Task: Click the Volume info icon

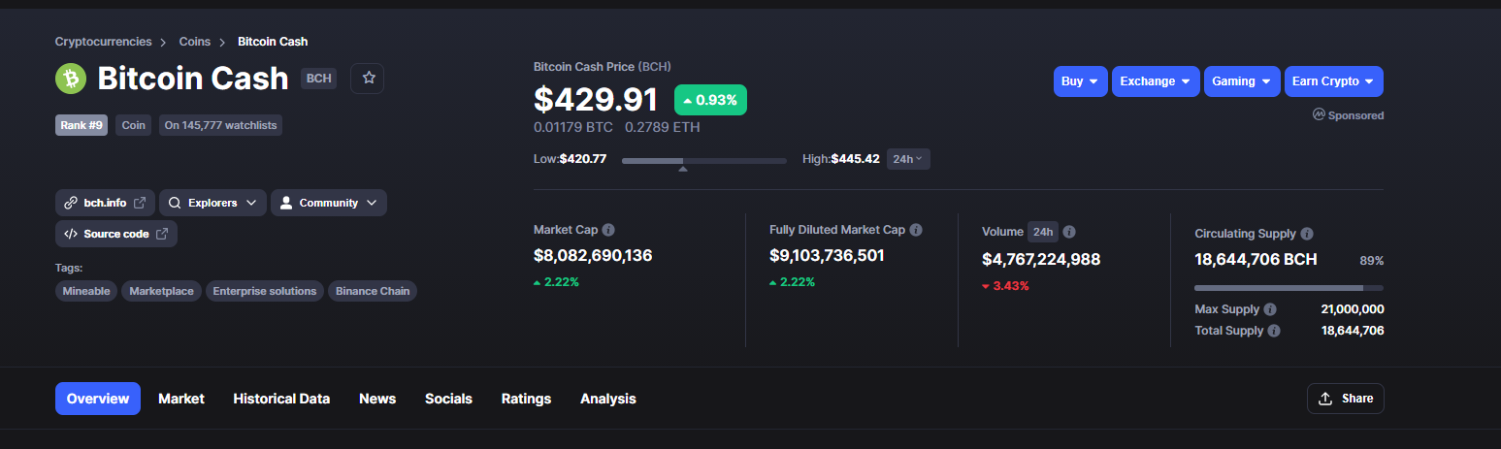Action: [x=1069, y=232]
